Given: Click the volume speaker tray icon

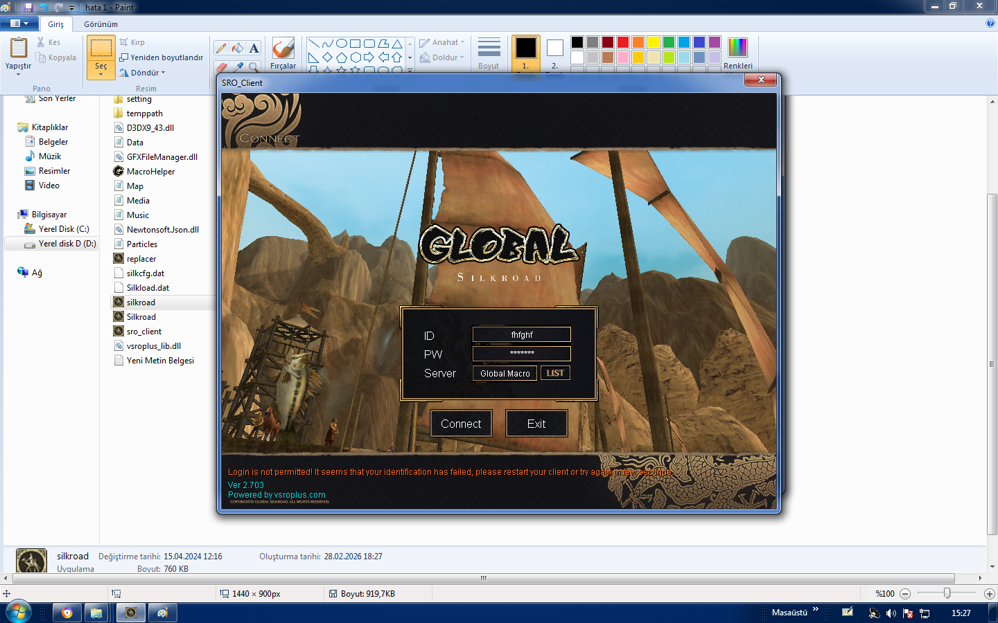Looking at the screenshot, I should 891,613.
